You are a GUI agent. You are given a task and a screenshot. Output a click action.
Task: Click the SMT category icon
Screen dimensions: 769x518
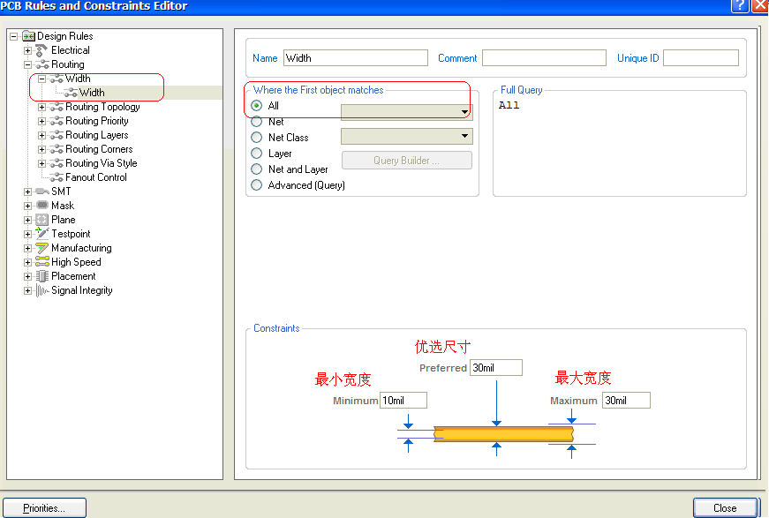pos(42,191)
